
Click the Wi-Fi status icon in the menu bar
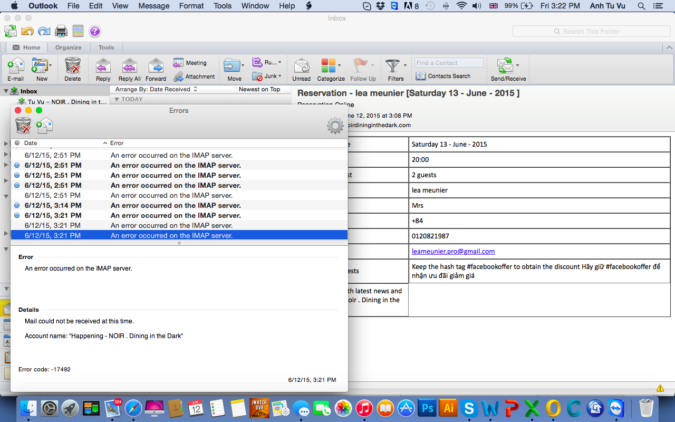pyautogui.click(x=461, y=6)
